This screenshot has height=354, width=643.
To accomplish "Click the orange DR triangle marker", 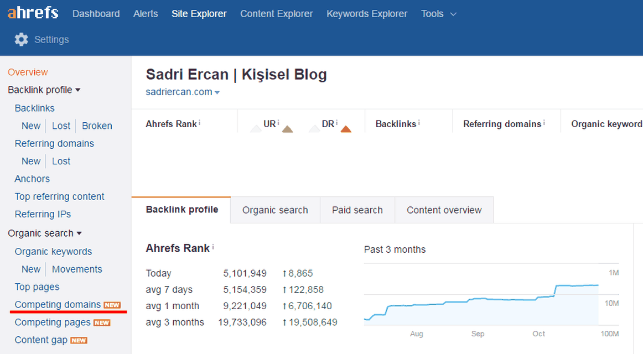I will click(346, 129).
